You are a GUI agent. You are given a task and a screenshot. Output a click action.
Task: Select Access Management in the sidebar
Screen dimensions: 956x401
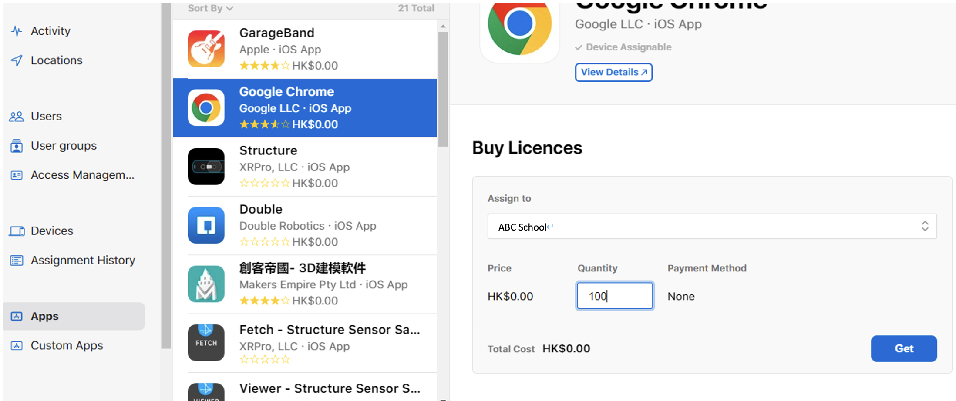coord(82,175)
